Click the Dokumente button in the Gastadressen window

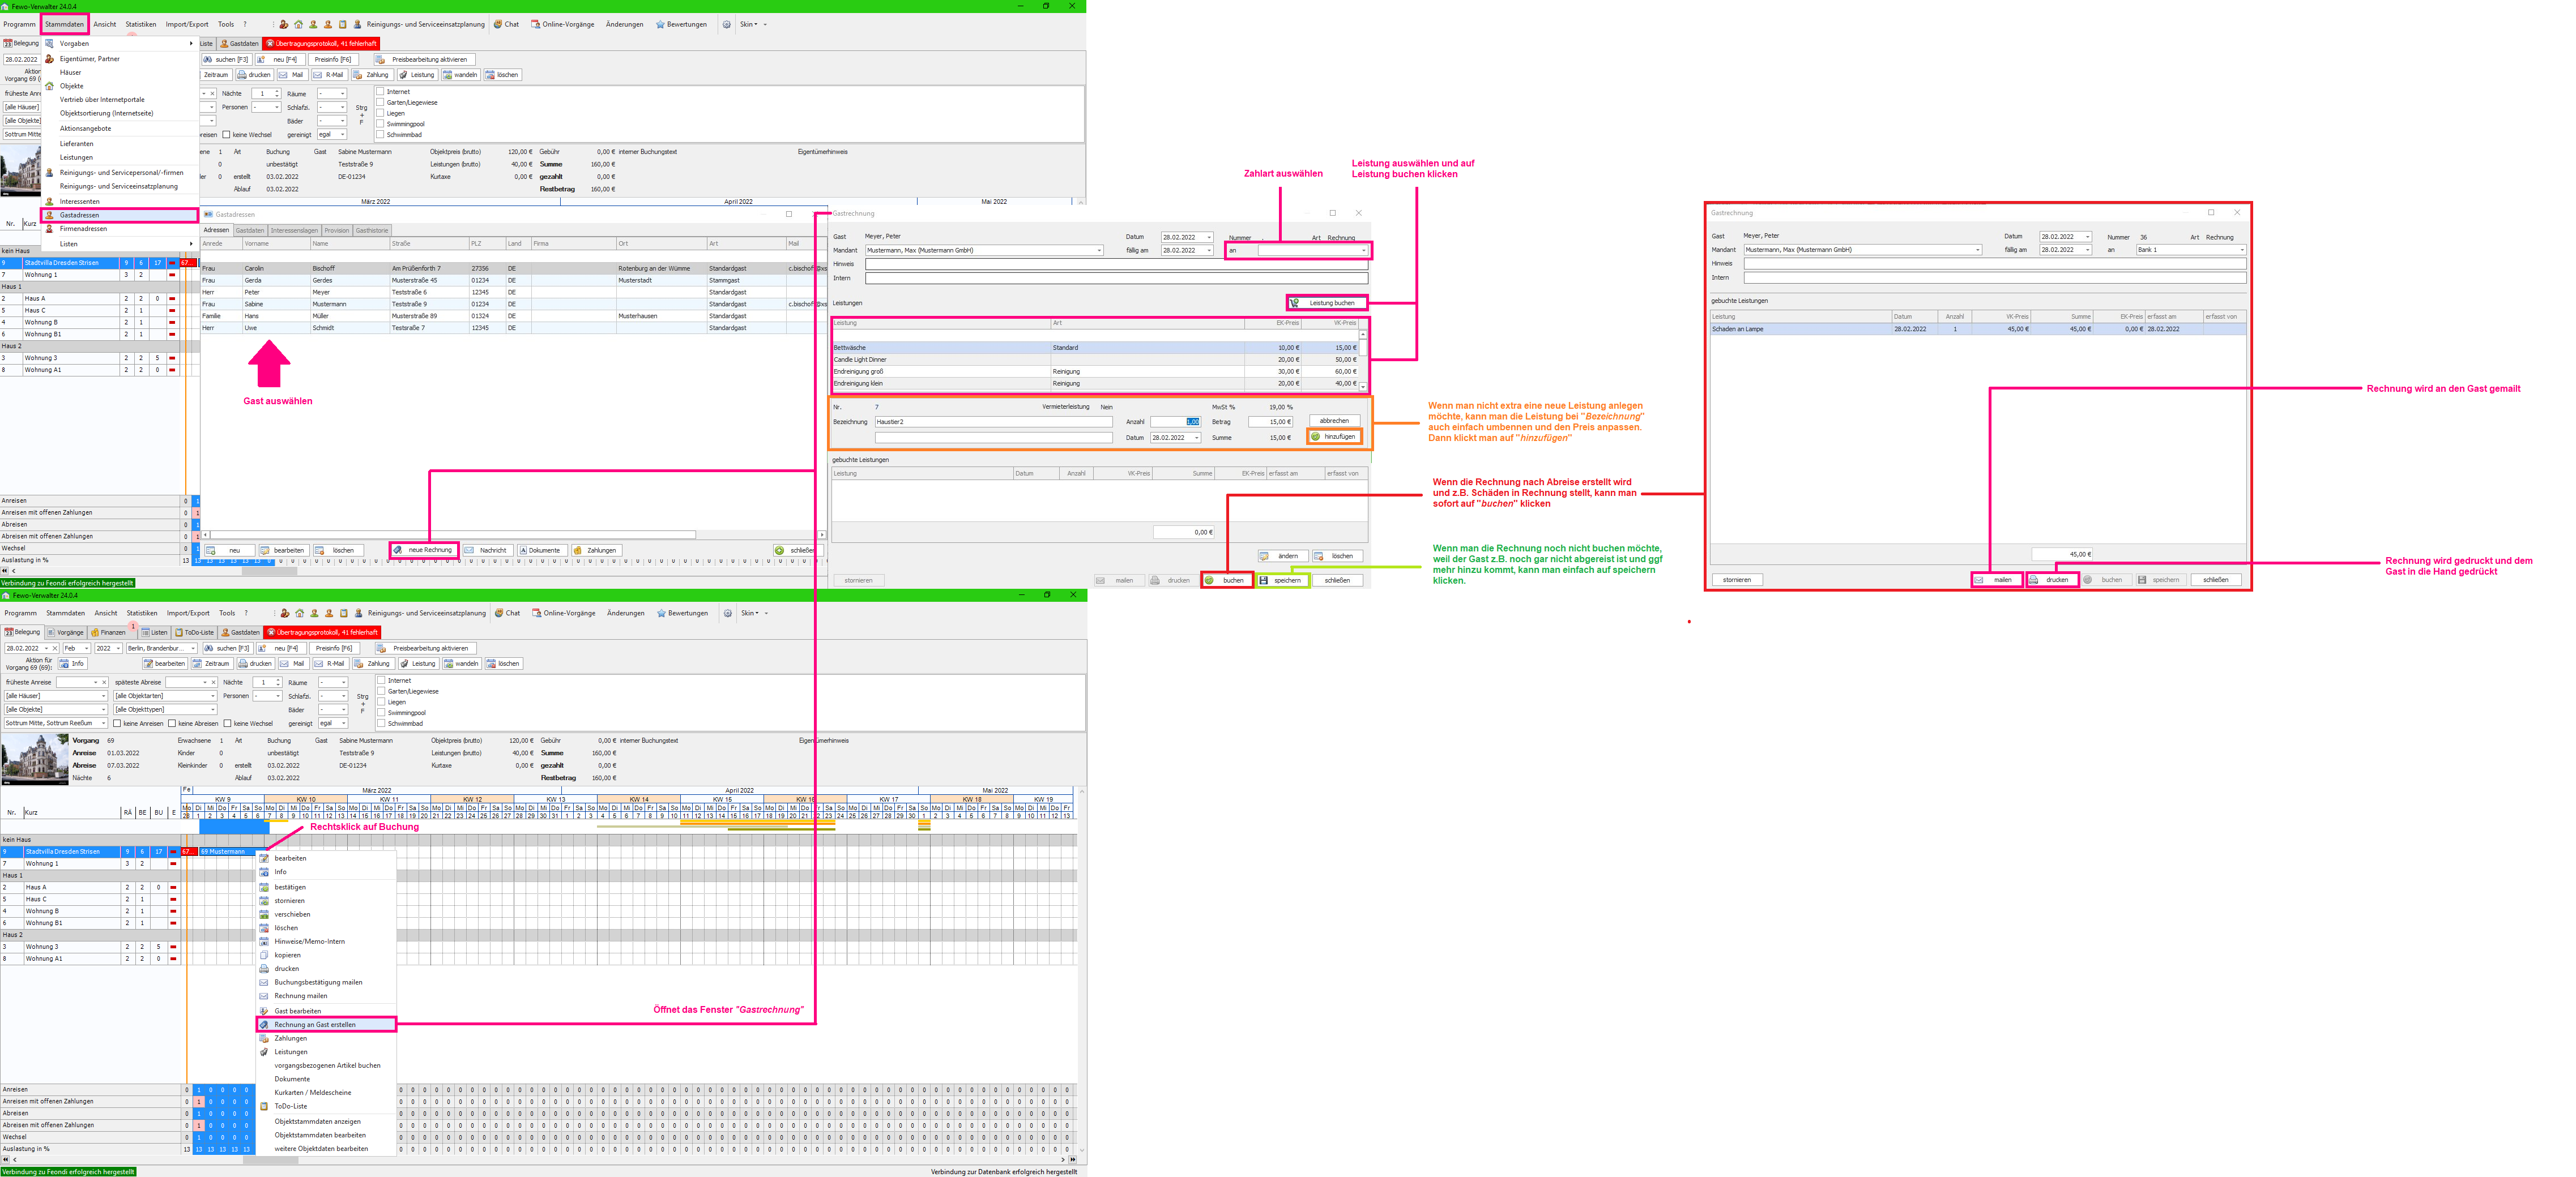point(541,550)
